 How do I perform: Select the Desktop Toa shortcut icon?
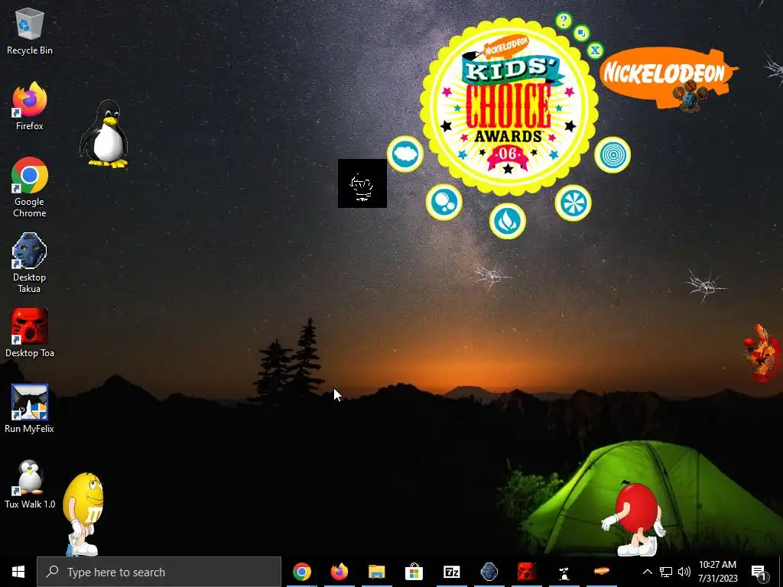(30, 333)
